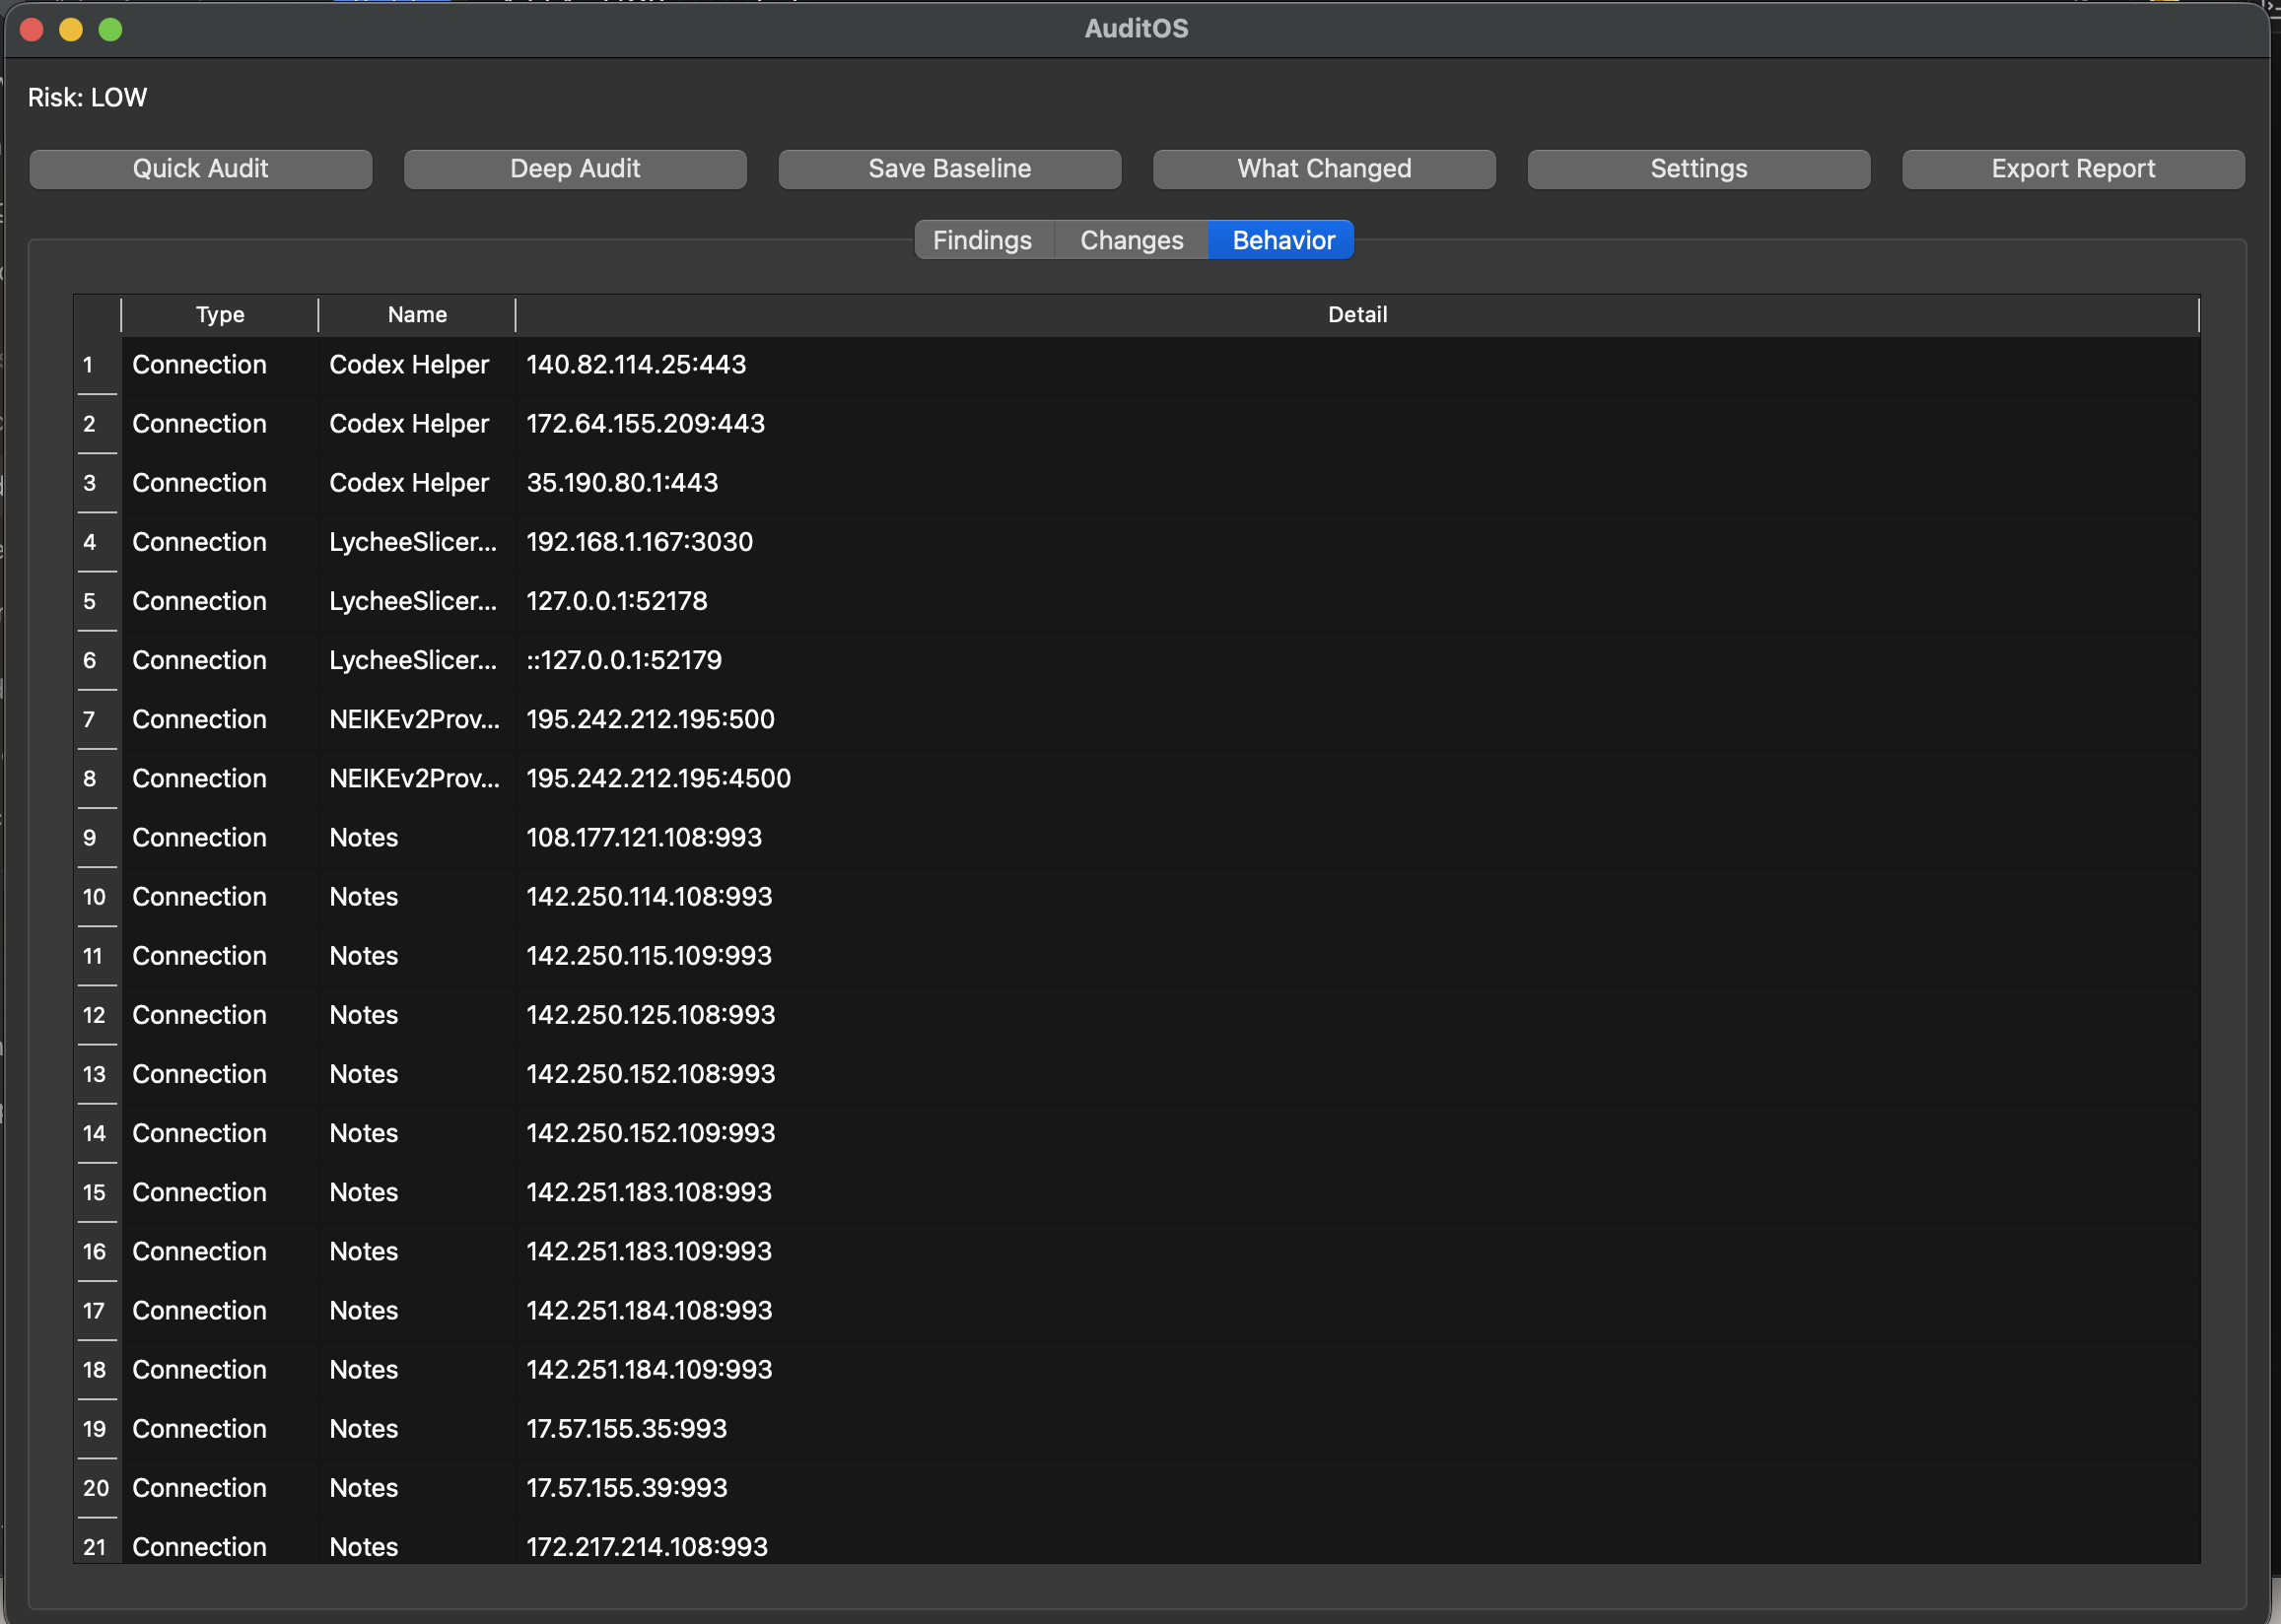Viewport: 2281px width, 1624px height.
Task: Click Codex Helper name in row 1
Action: pos(417,365)
